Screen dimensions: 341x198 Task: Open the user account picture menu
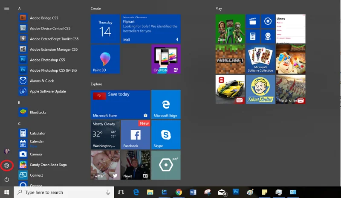tap(7, 151)
